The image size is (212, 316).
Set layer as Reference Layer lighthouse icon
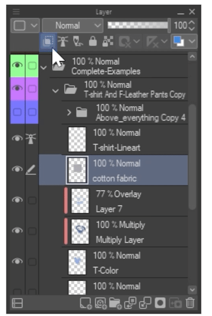(x=63, y=41)
